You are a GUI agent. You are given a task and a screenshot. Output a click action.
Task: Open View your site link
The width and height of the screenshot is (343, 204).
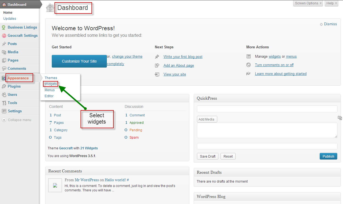175,74
